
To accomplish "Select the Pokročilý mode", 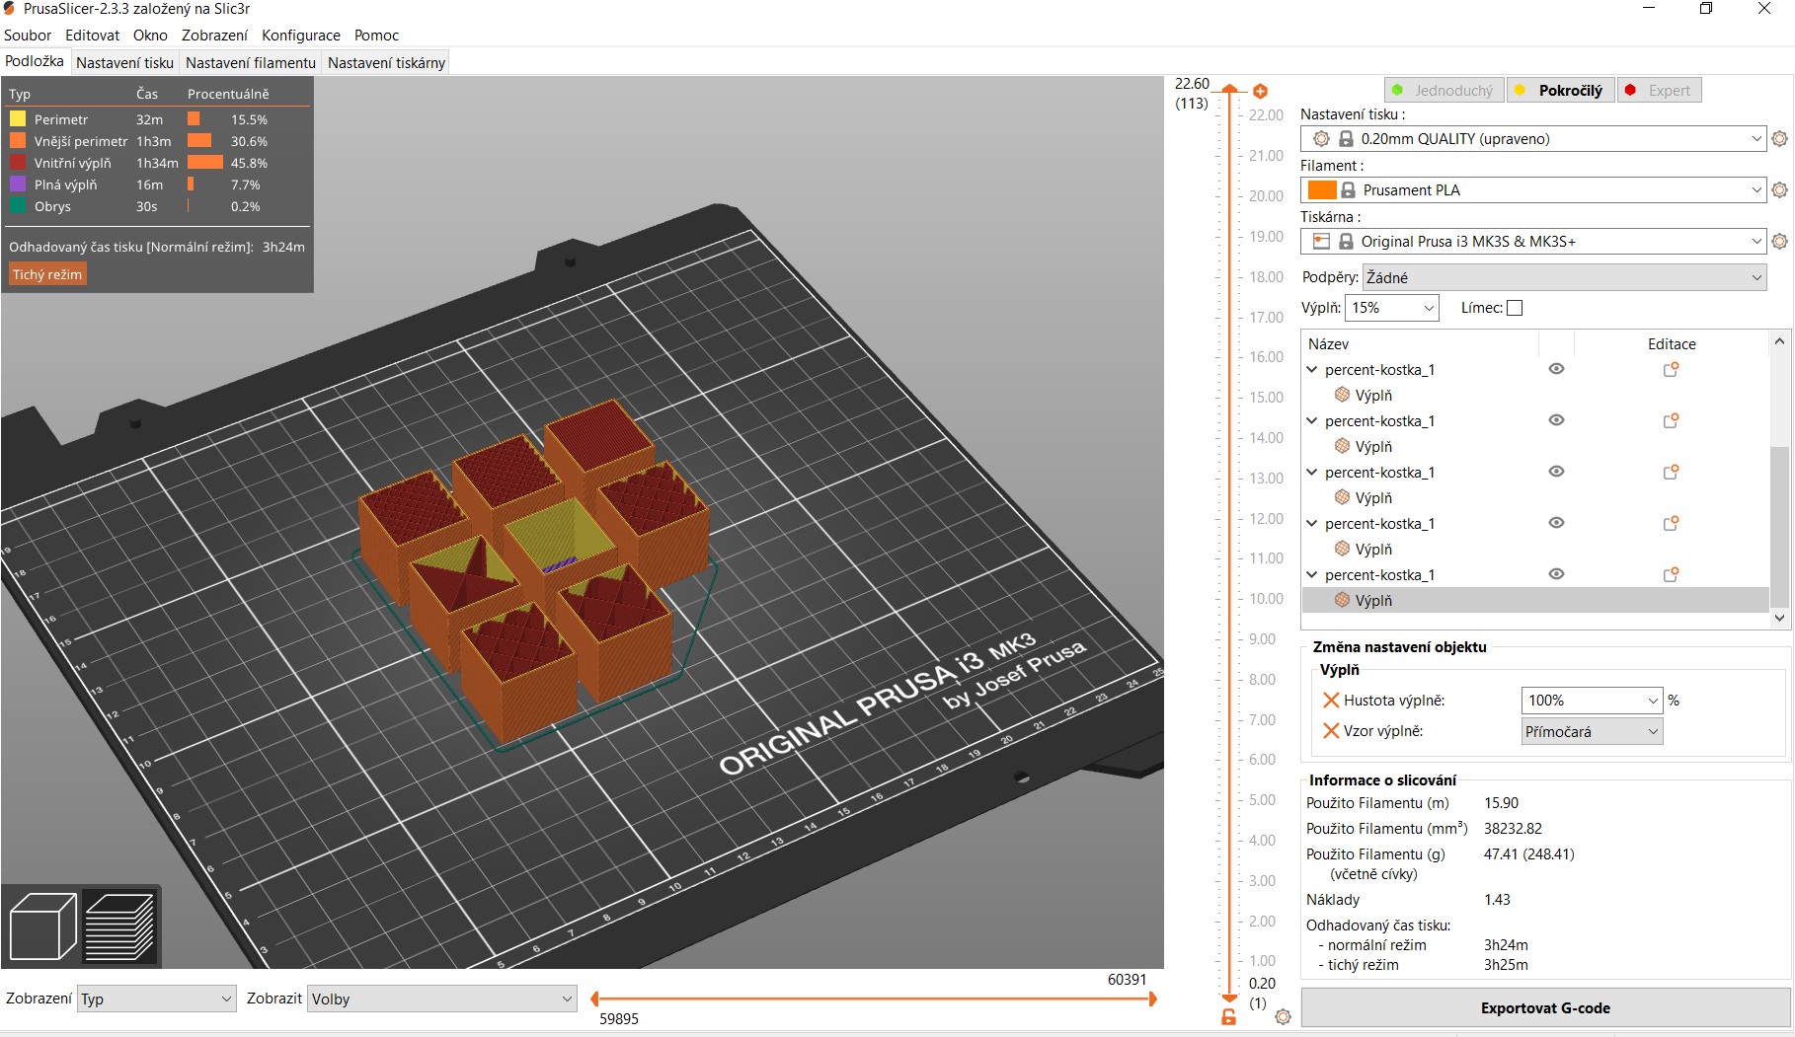I will click(x=1560, y=91).
